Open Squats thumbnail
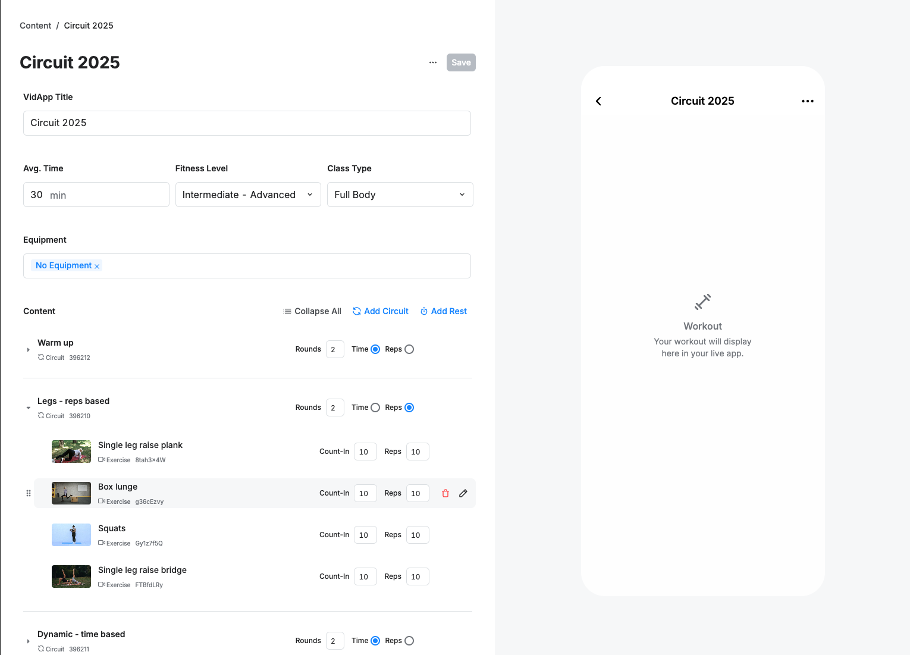The image size is (910, 655). [71, 535]
